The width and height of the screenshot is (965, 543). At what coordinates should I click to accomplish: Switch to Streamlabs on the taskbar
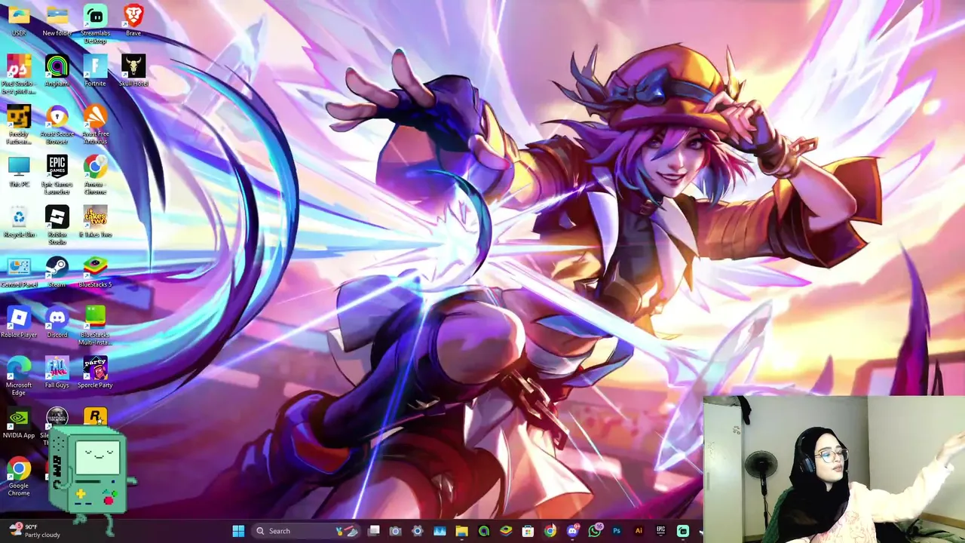pos(683,531)
